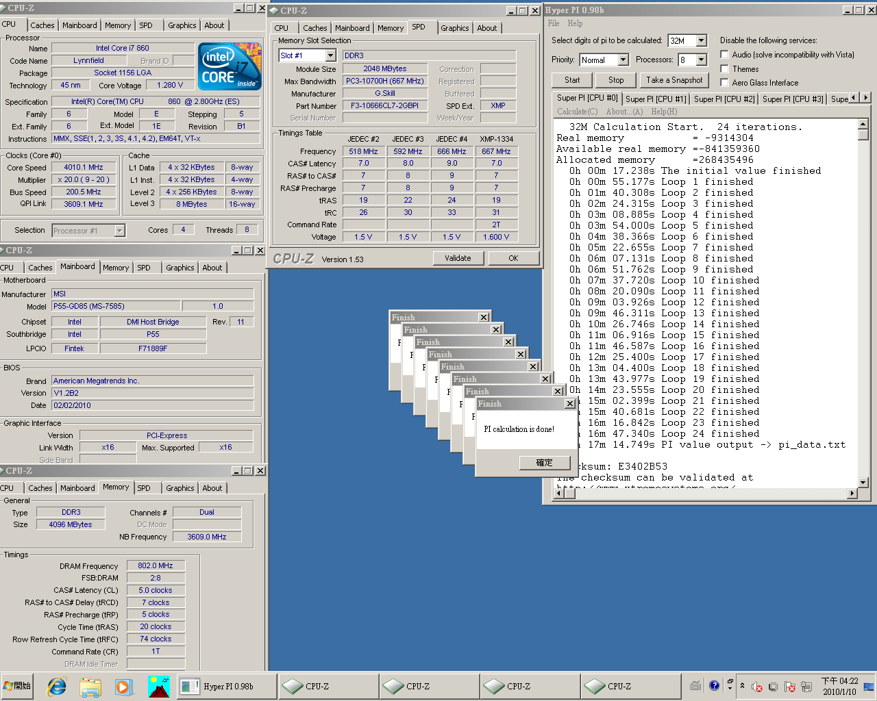The height and width of the screenshot is (701, 877).
Task: Open the Slot #1 memory slot dropdown
Action: pos(330,55)
